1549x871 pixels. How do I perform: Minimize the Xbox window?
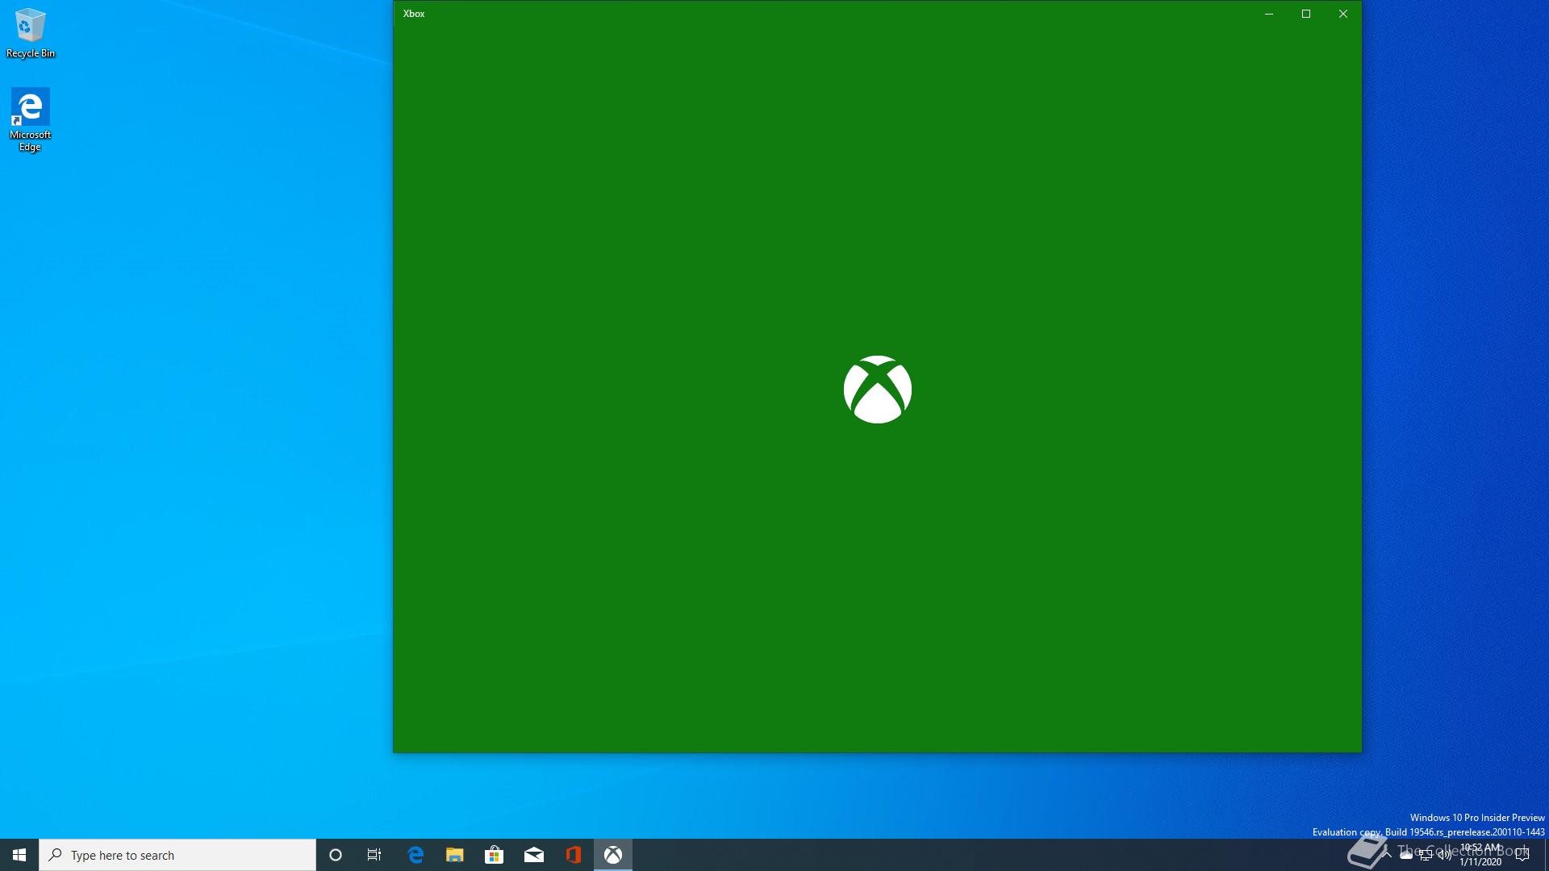[x=1269, y=14]
